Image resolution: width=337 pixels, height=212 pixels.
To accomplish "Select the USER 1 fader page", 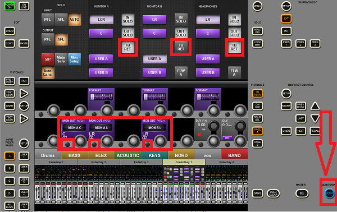I will (24, 156).
